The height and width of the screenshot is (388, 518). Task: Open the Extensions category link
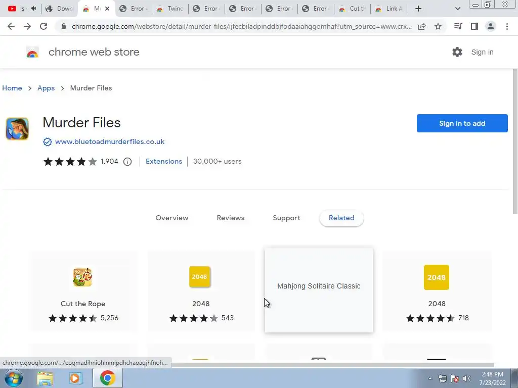pos(164,161)
